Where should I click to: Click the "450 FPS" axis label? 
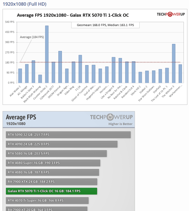coord(10,32)
